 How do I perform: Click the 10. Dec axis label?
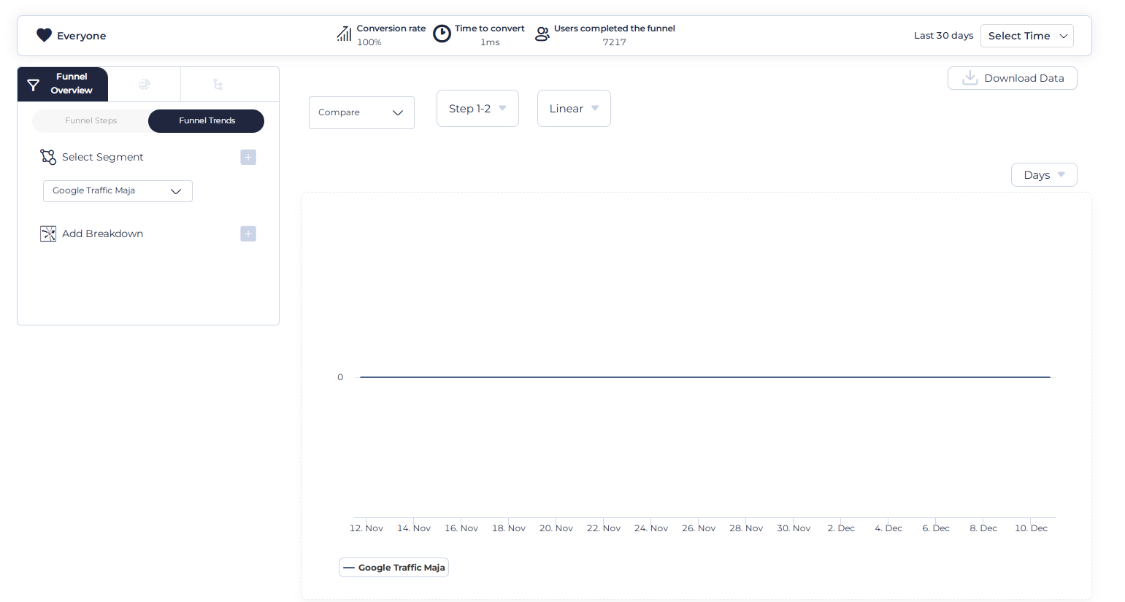pyautogui.click(x=1031, y=528)
